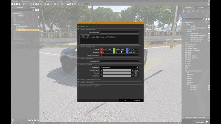Toggle the OPFOR red side filter
Image resolution: width=221 pixels, height=124 pixels.
click(x=190, y=15)
